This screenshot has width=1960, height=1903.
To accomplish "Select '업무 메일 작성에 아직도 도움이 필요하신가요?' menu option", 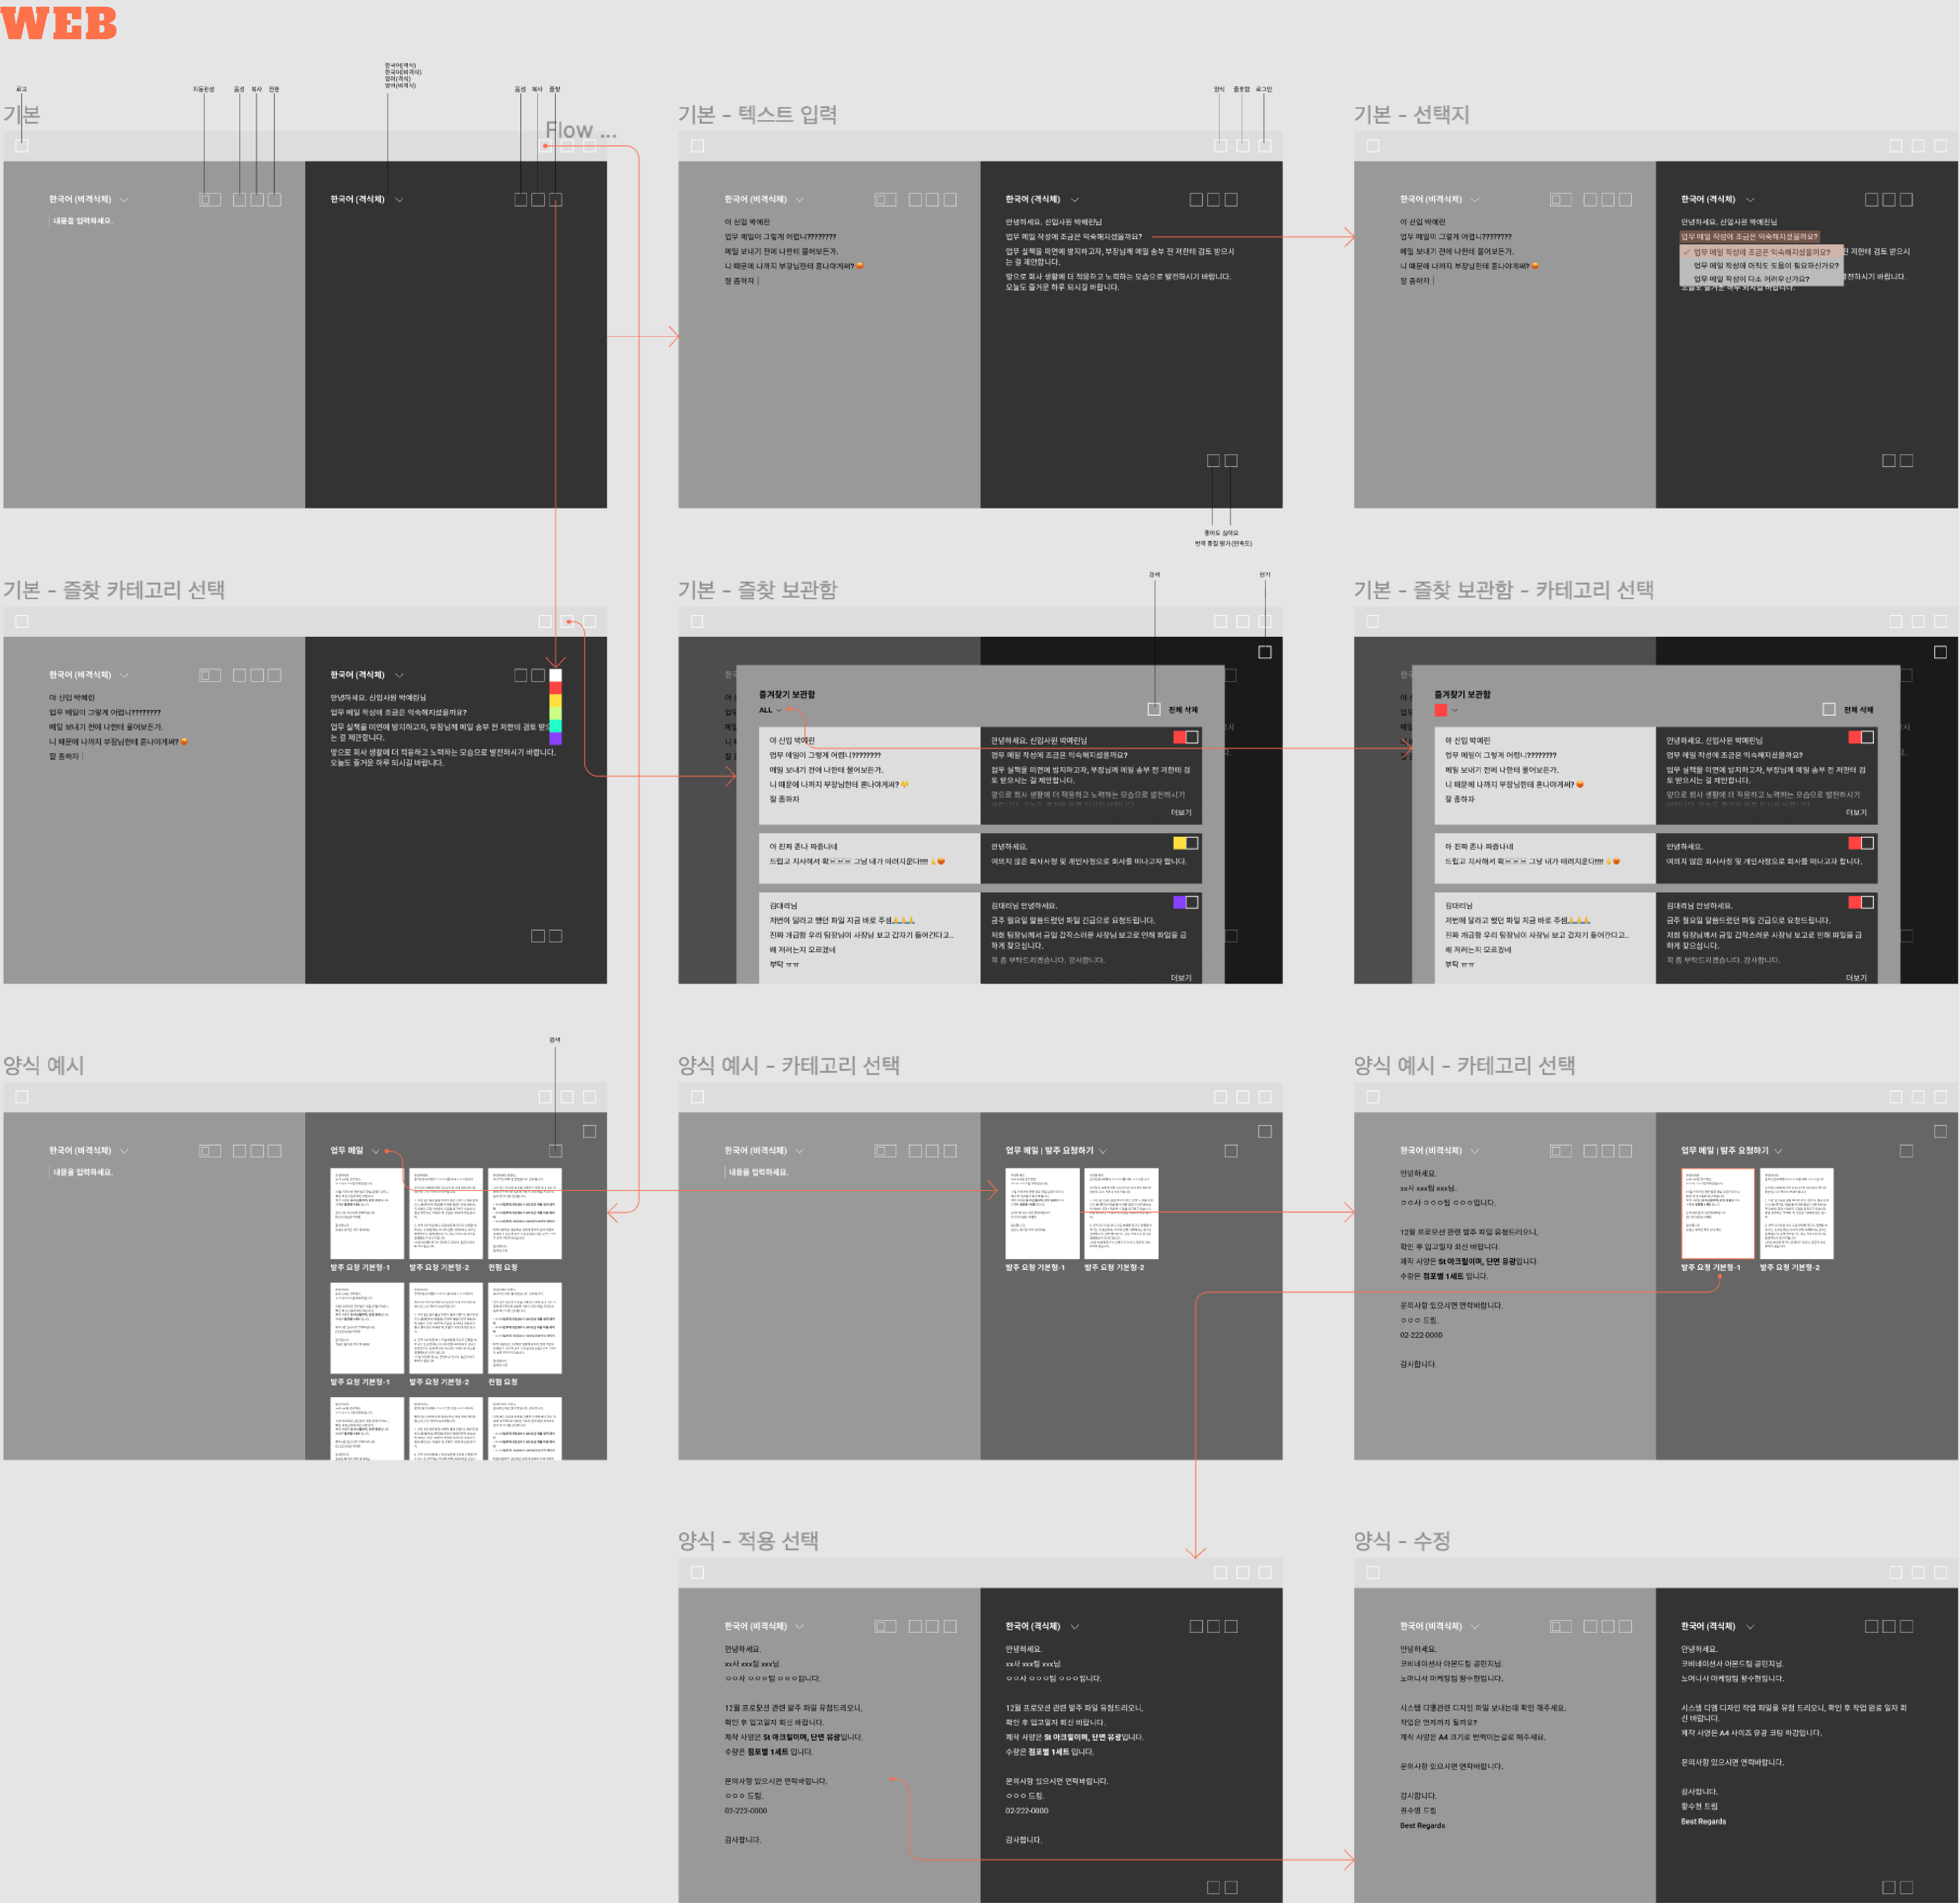I will point(1765,266).
